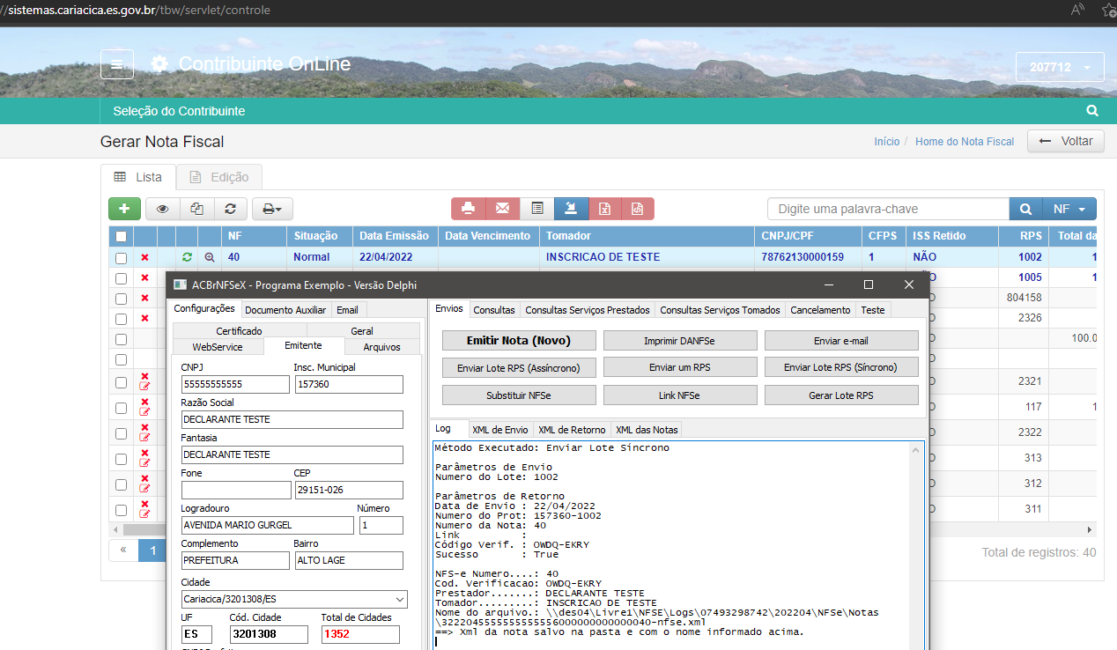Open the printer options dropdown in the toolbar
1117x650 pixels.
pos(272,209)
